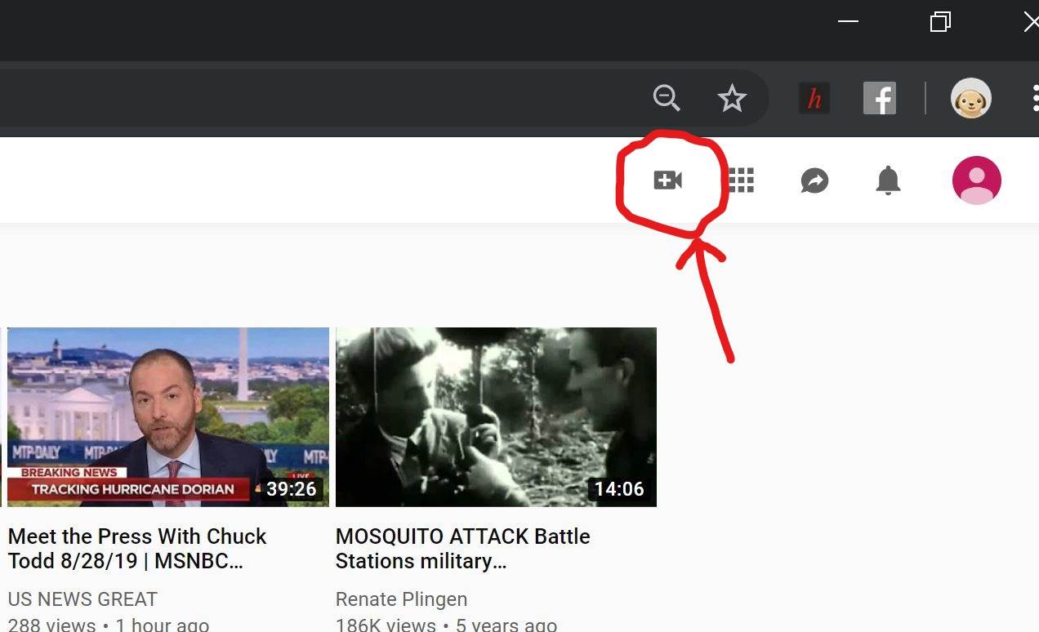Visit the Renate Plingen channel
The width and height of the screenshot is (1039, 632).
401,599
